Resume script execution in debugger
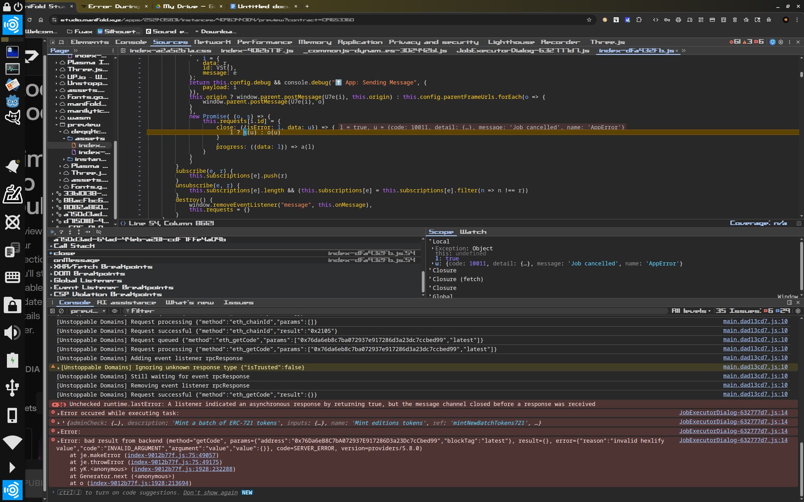 tap(53, 232)
